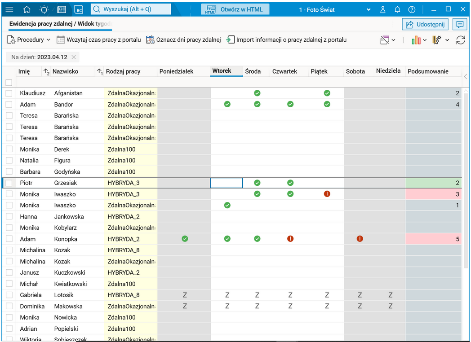Screen dimensions: 471x342
Task: Sort by the Nazwisko column header
Action: pyautogui.click(x=65, y=71)
